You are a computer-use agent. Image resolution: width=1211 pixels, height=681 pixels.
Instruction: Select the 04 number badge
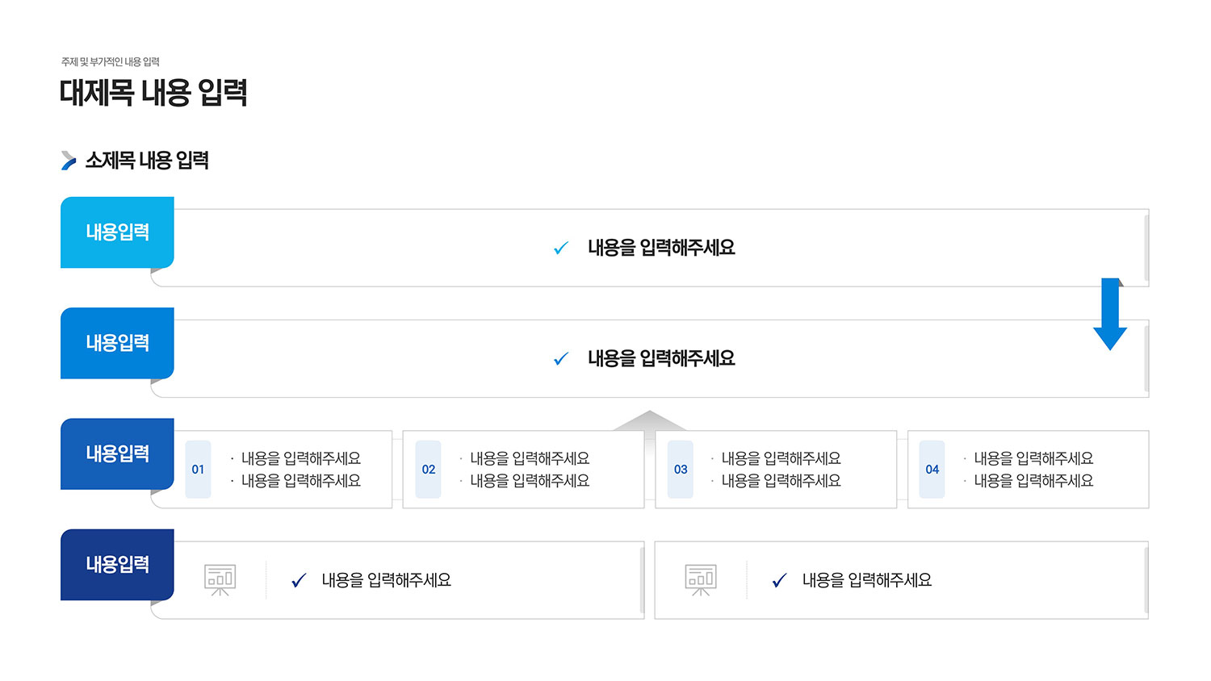tap(932, 470)
